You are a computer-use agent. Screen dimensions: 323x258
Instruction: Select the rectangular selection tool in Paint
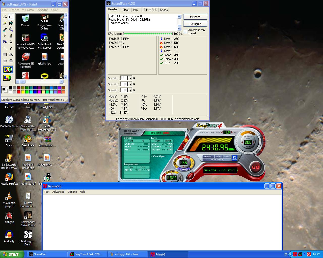pyautogui.click(x=11, y=17)
